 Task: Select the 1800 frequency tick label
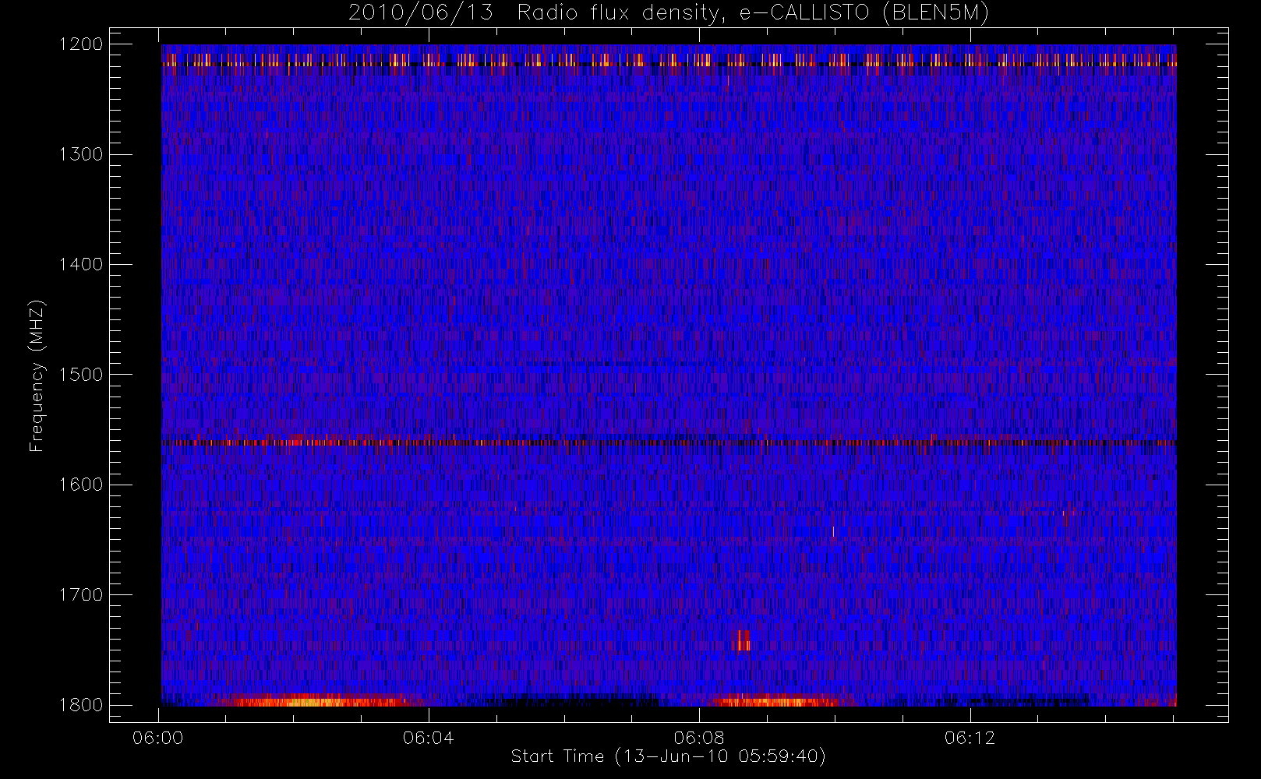tap(81, 705)
